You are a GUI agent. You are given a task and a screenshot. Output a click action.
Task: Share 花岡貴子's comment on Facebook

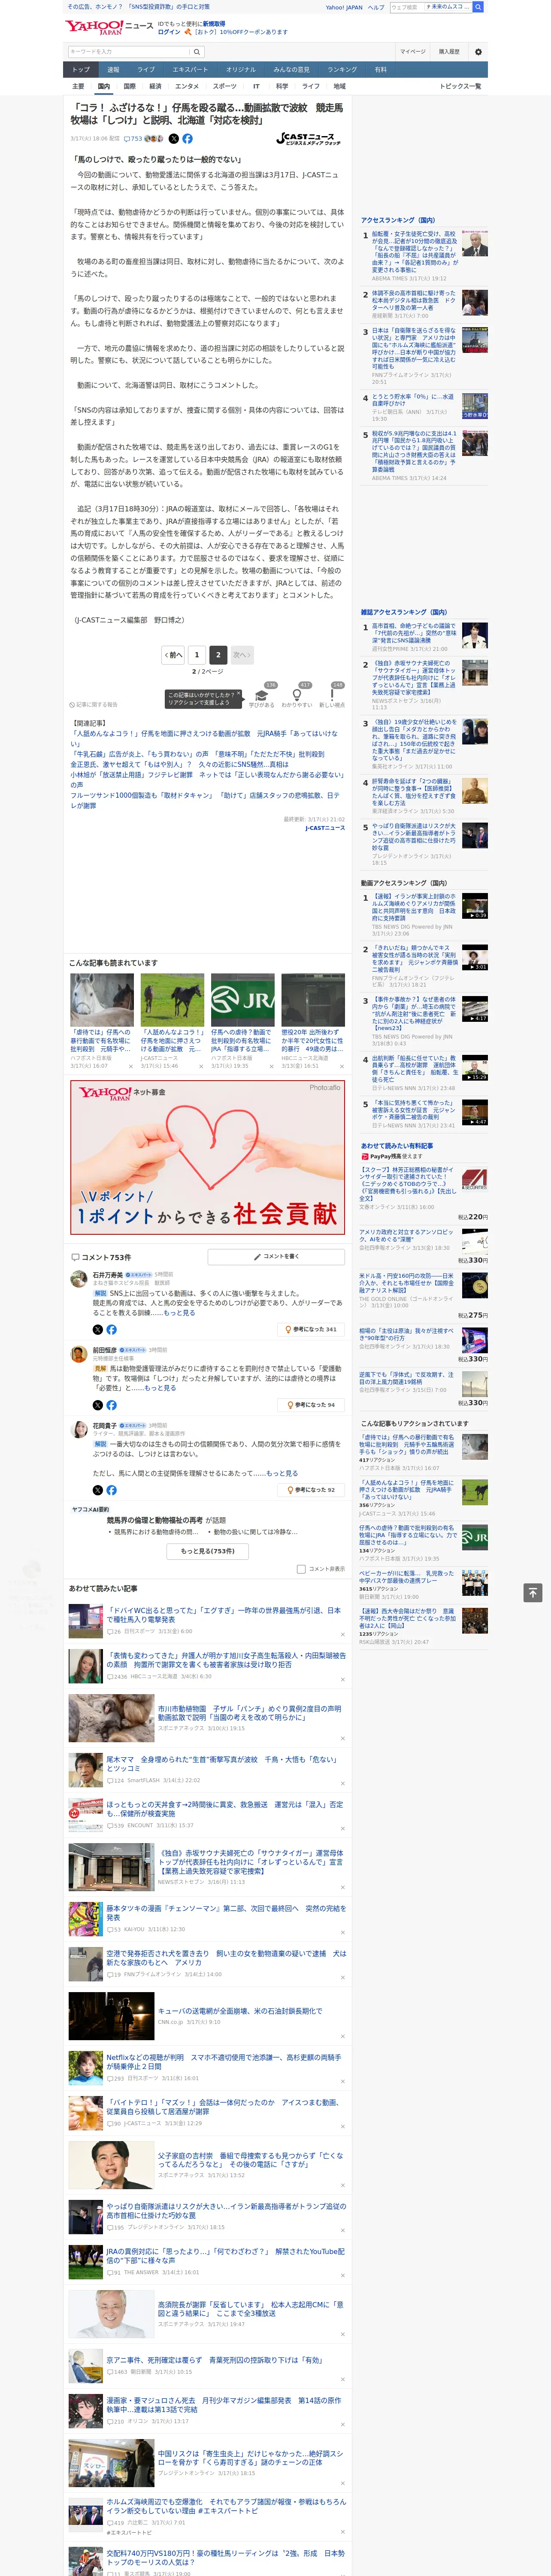pyautogui.click(x=111, y=1490)
